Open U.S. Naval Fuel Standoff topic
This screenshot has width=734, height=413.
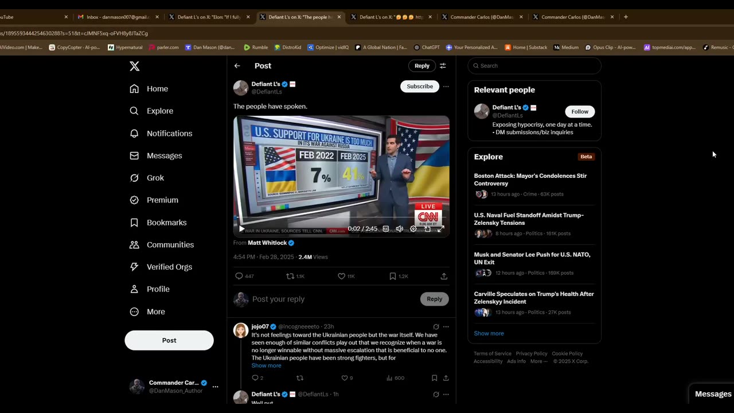pos(534,224)
